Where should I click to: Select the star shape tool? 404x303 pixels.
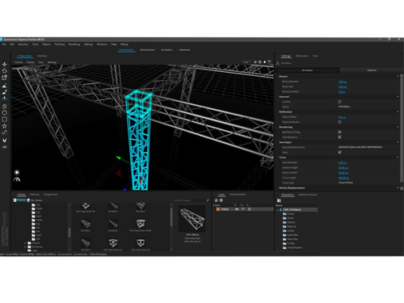5,126
